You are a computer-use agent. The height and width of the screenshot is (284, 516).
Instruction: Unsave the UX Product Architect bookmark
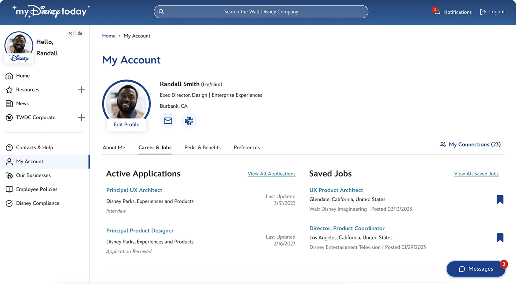[x=500, y=199]
